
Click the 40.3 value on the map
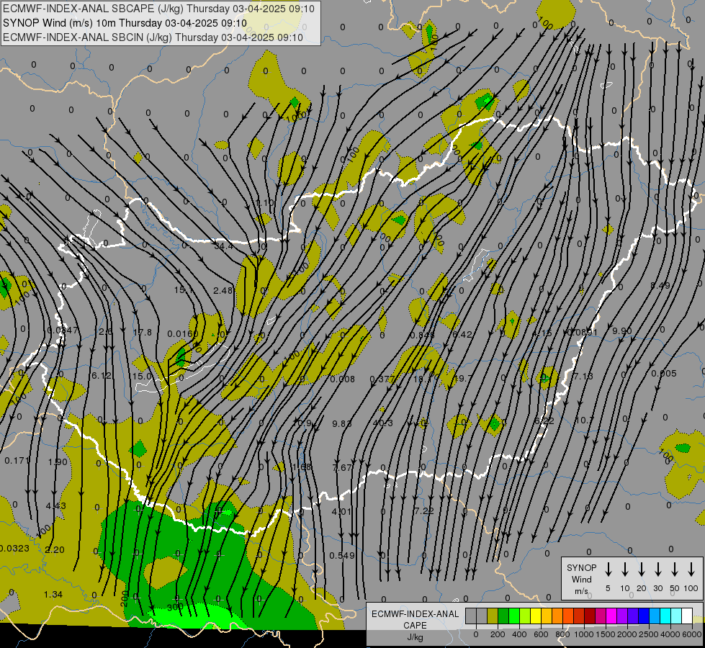[x=382, y=423]
